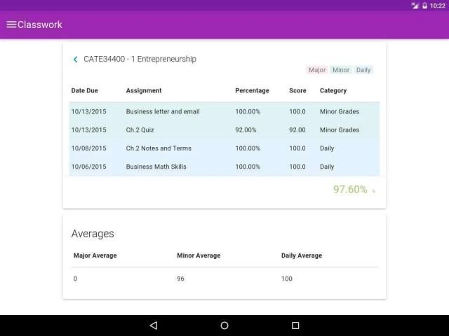
Task: Open the Ch.2 Notes and Terms row
Action: [x=159, y=148]
